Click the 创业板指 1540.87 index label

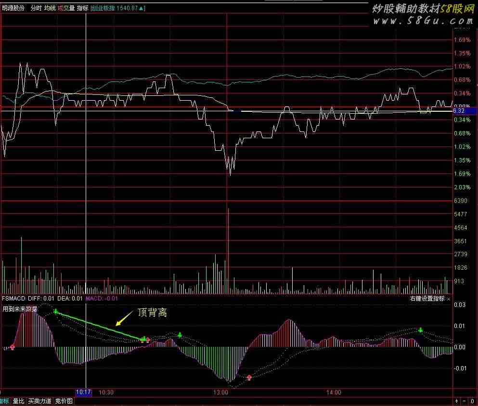click(117, 8)
